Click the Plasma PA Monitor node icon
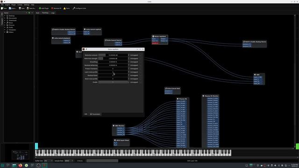The width and height of the screenshot is (299, 168). pos(203,96)
